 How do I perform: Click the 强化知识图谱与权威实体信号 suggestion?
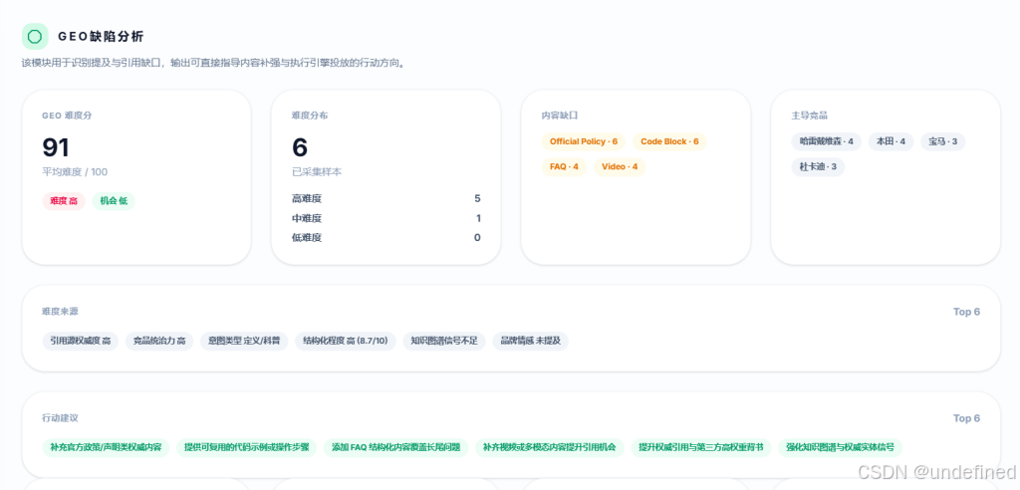[840, 448]
